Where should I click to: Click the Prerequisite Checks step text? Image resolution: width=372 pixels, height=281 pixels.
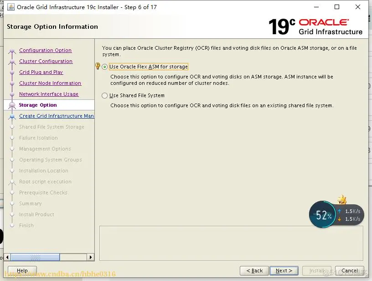point(43,193)
